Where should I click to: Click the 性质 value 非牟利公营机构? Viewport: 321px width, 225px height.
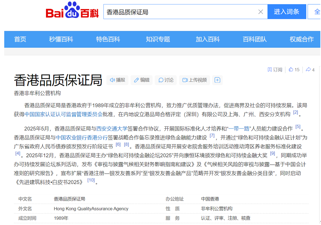coord(217,209)
